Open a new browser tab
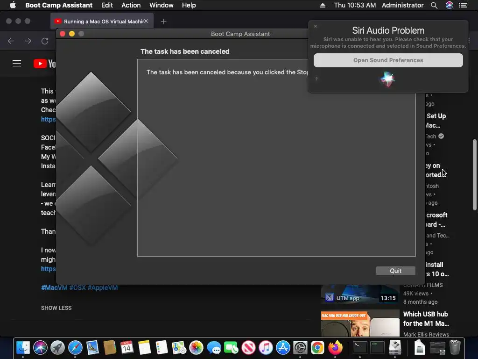Screen dimensions: 478x359 [164, 22]
